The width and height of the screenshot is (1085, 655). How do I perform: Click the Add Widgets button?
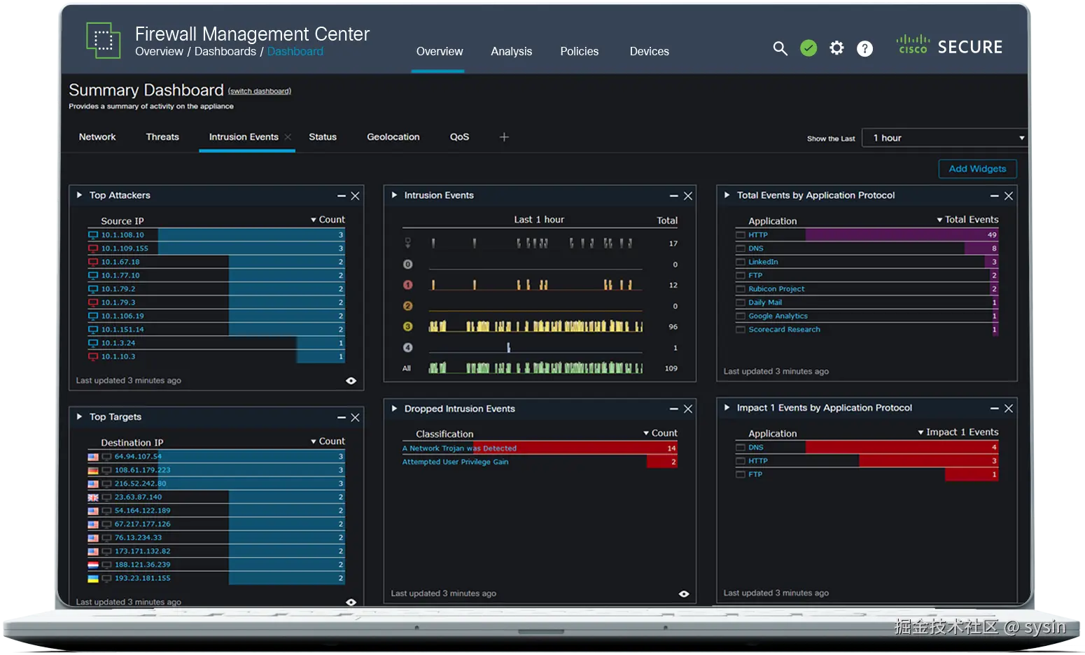click(x=976, y=169)
